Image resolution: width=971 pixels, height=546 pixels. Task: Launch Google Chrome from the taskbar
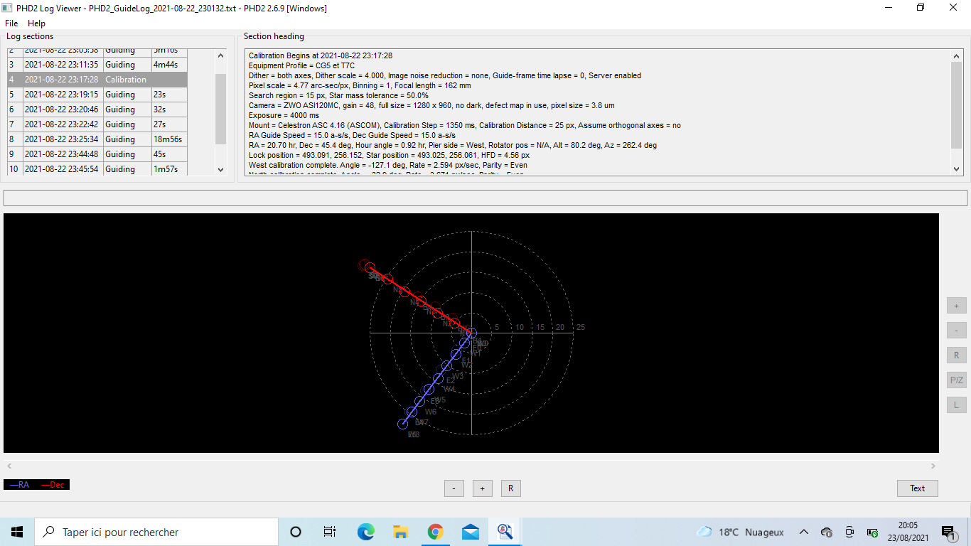(x=435, y=532)
